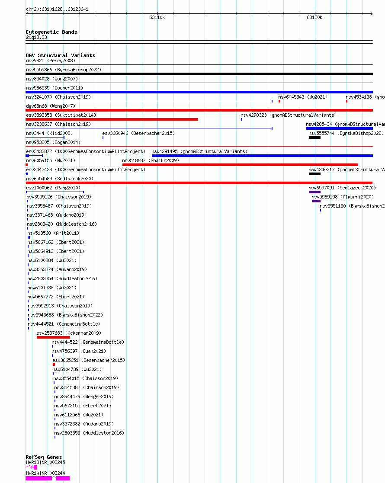Click nsv2803420 (Huddleston2016) label
This screenshot has height=483, width=385.
tap(62, 224)
